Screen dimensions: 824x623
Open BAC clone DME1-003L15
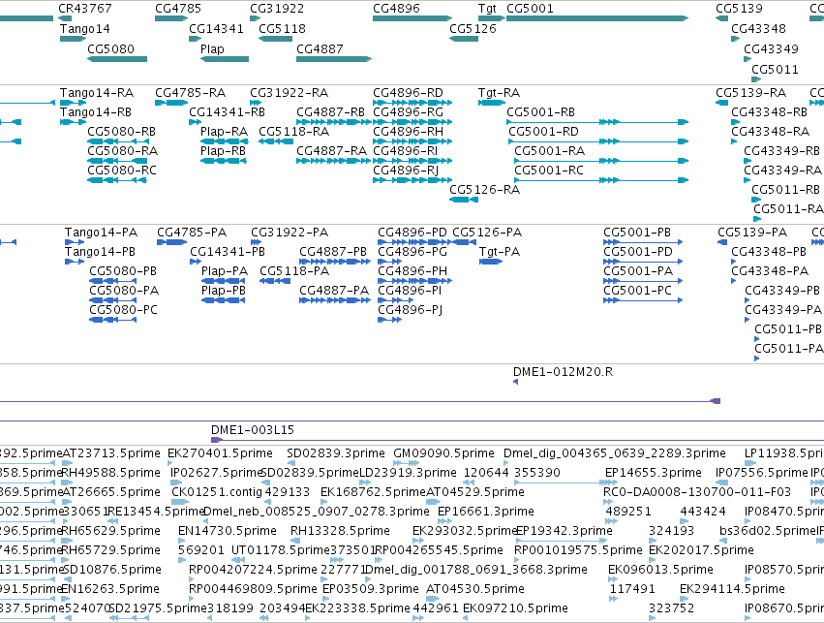click(x=253, y=430)
